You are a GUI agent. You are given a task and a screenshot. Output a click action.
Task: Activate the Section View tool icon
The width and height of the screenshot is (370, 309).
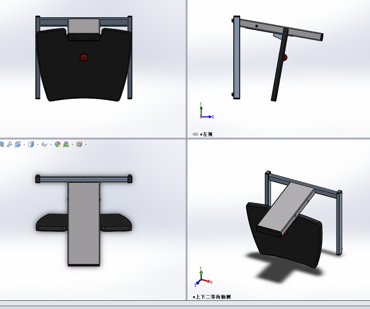[1, 144]
